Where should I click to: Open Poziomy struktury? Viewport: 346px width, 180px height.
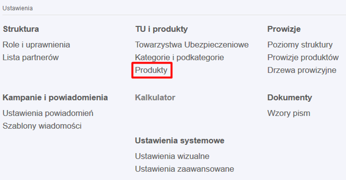[x=300, y=45]
